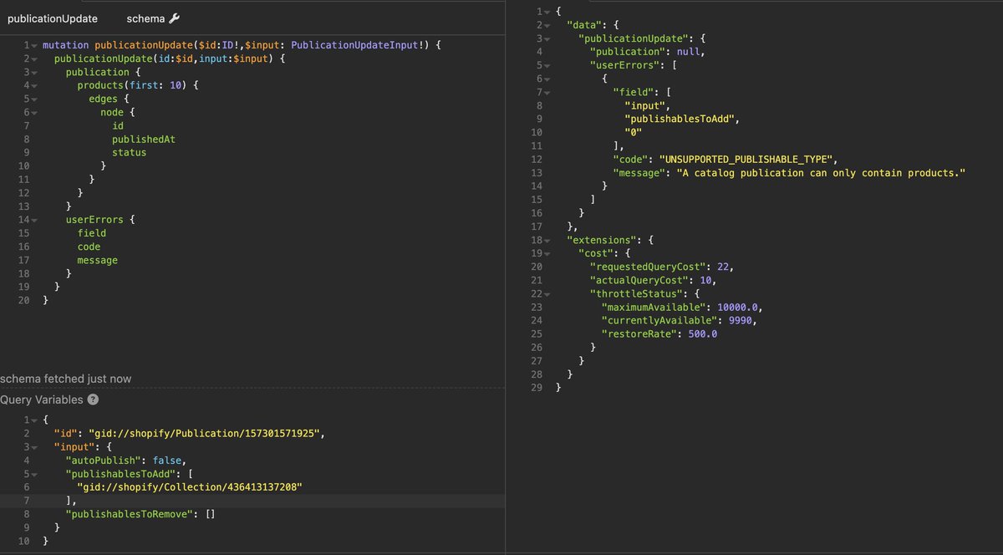Click the mutation keyword in the query editor
Screen dimensions: 1003x555
pyautogui.click(x=66, y=45)
